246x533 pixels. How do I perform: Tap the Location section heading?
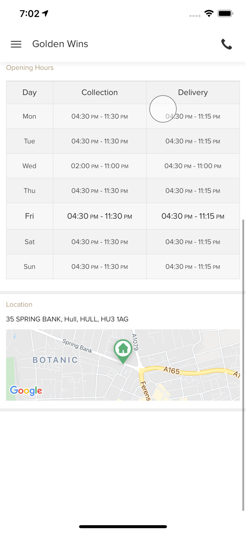coord(19,305)
